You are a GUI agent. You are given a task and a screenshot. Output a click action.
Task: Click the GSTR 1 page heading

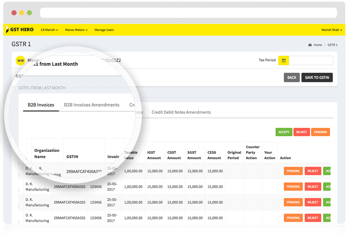[x=21, y=44]
